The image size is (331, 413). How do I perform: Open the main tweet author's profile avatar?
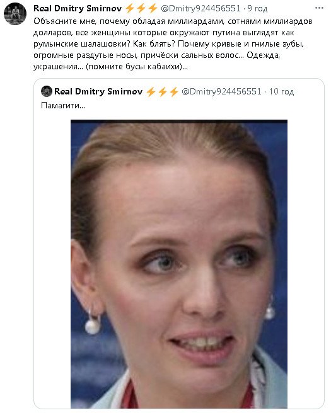pos(15,14)
